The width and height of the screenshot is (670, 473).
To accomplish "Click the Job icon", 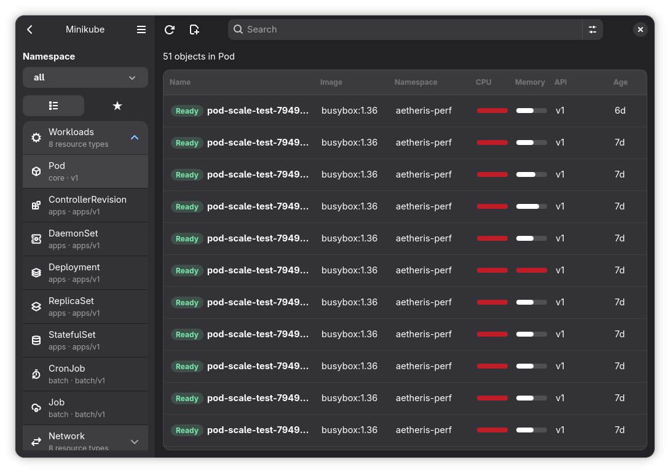I will 36,408.
